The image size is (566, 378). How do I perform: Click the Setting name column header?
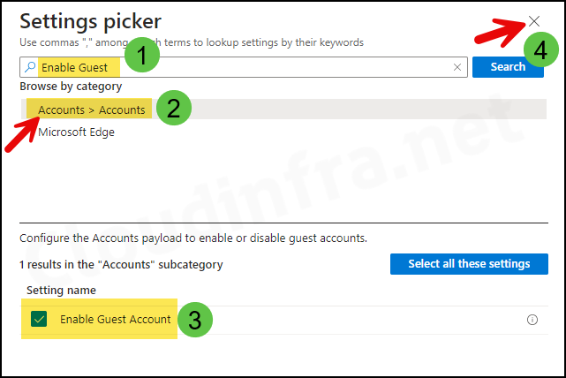[x=61, y=291]
